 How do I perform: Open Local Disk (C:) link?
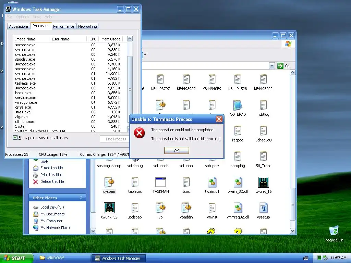(x=52, y=207)
